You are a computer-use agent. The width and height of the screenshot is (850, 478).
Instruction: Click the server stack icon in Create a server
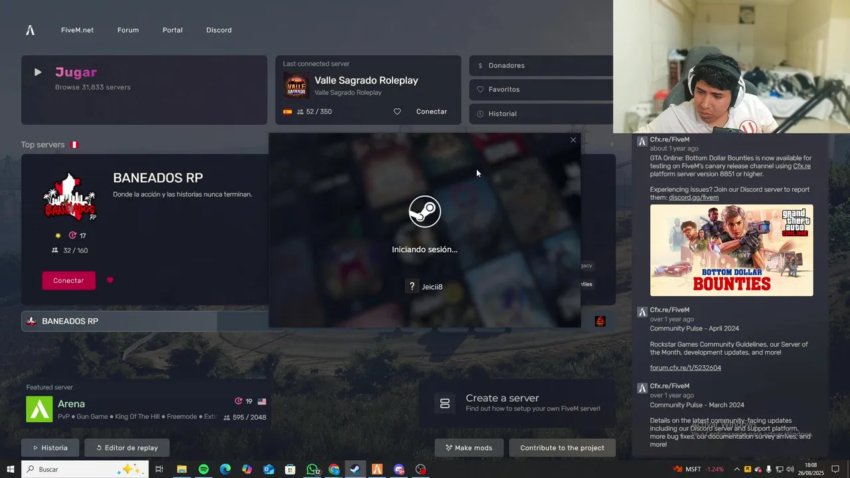pos(445,404)
